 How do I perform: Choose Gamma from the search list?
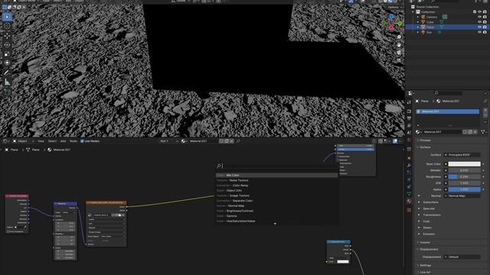coord(276,215)
